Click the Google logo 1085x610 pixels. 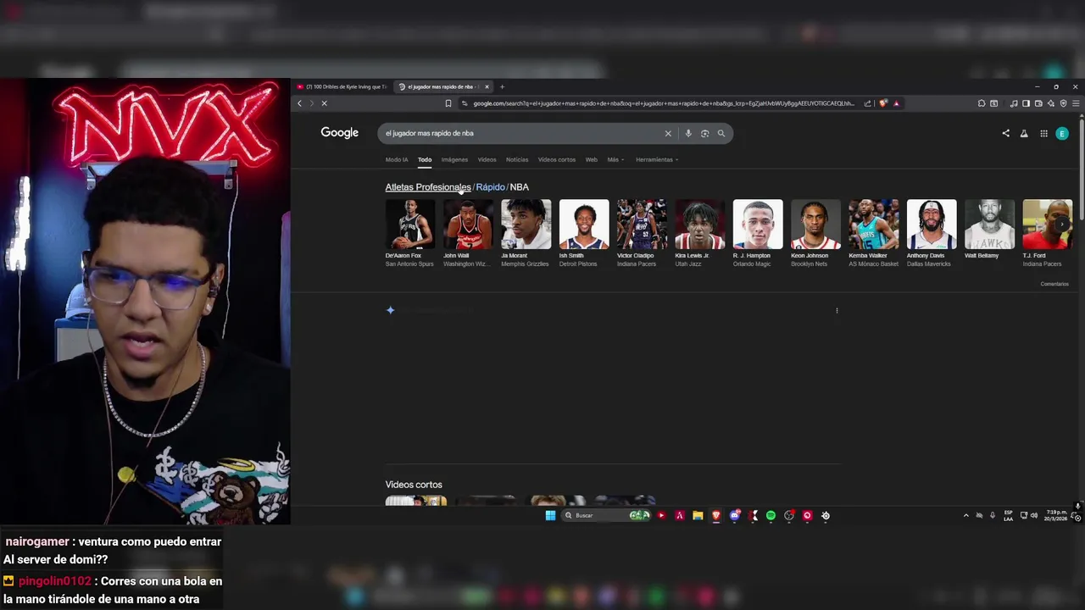click(340, 133)
